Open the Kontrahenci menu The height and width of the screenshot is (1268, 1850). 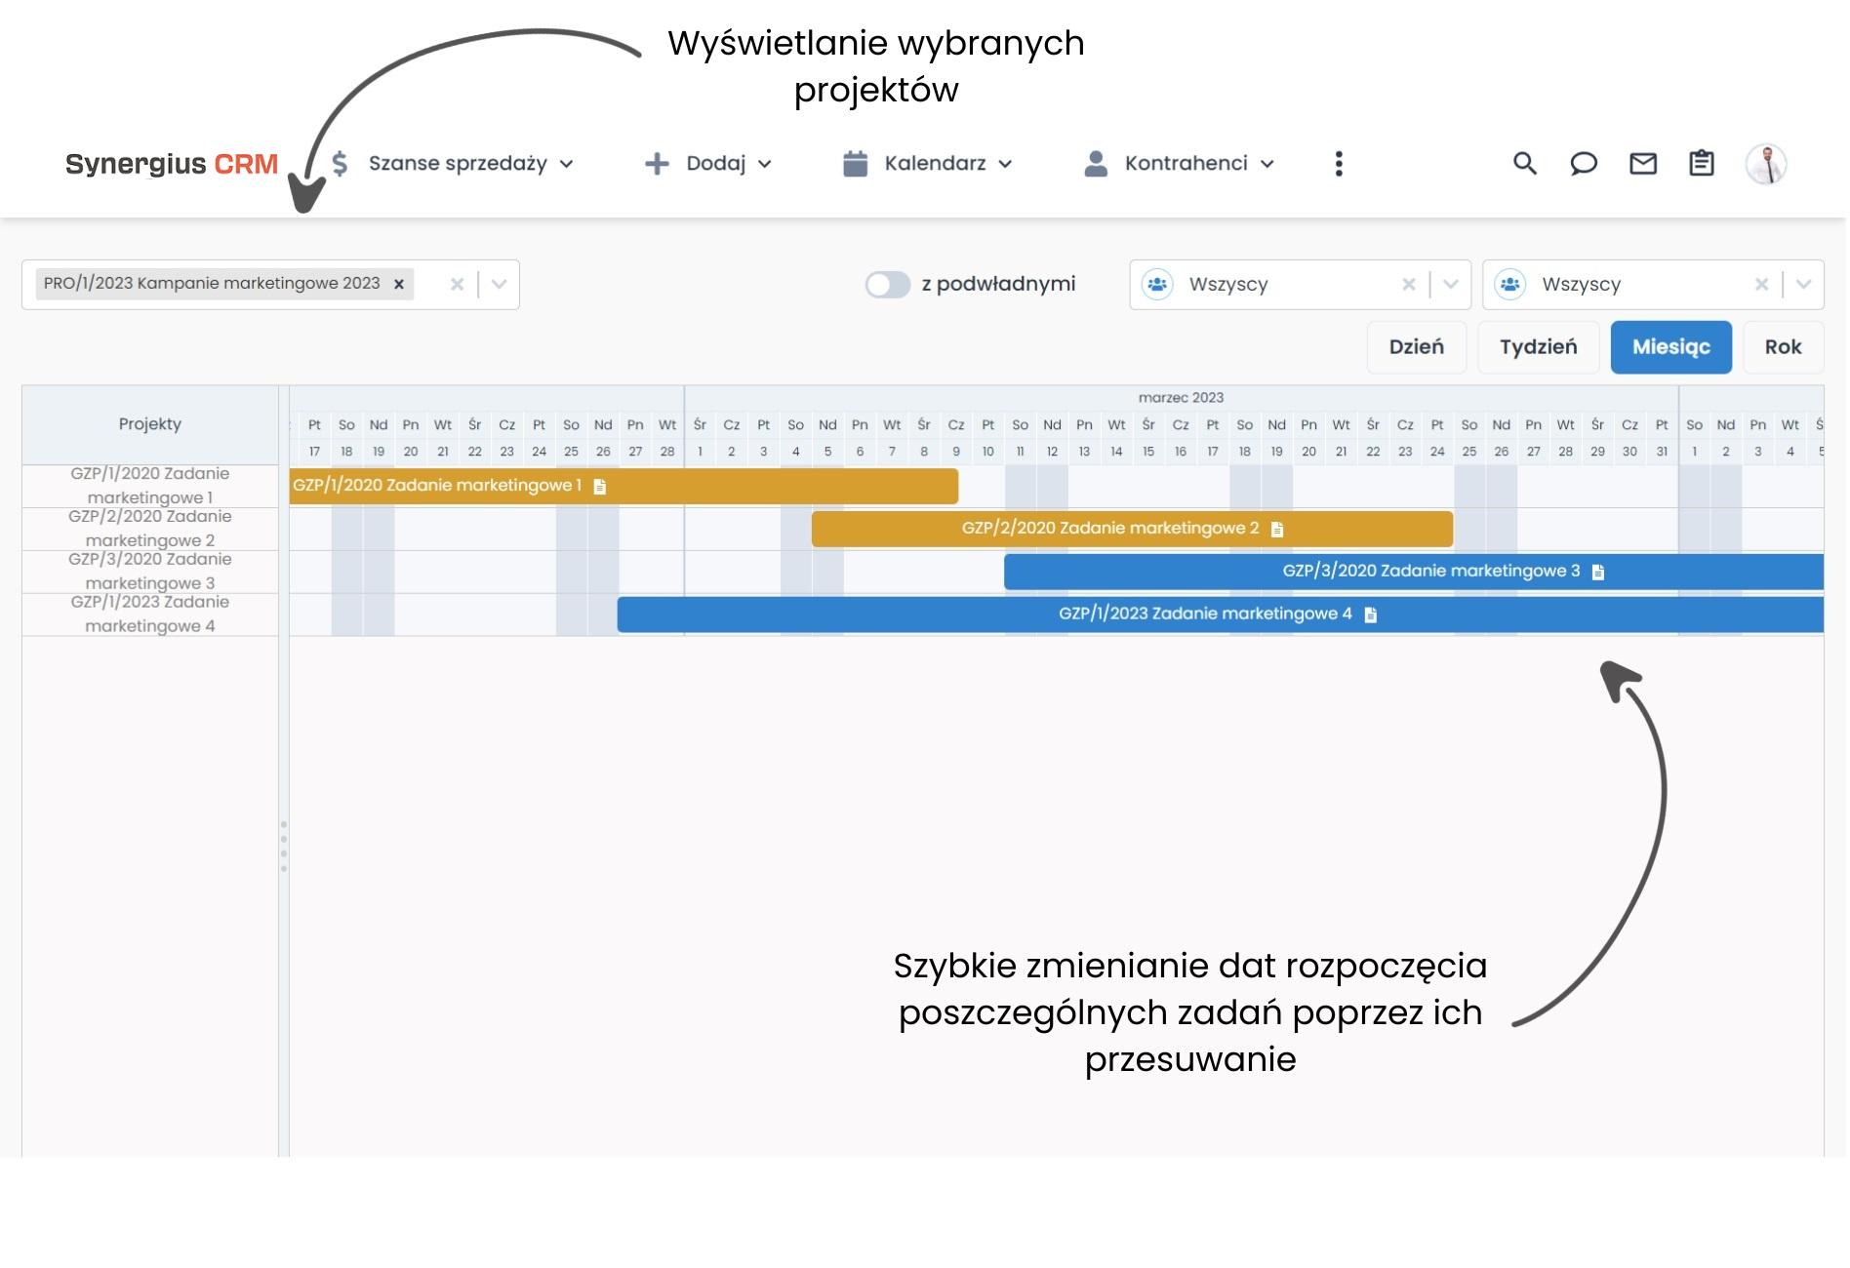point(1186,163)
